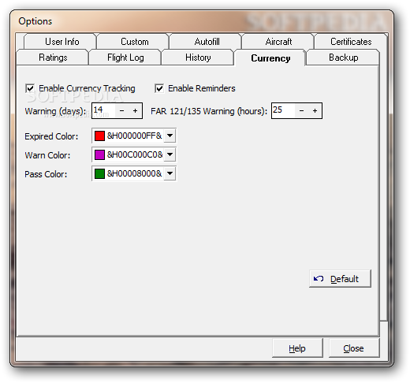The height and width of the screenshot is (383, 410).
Task: Open the Ratings tab
Action: (x=52, y=58)
